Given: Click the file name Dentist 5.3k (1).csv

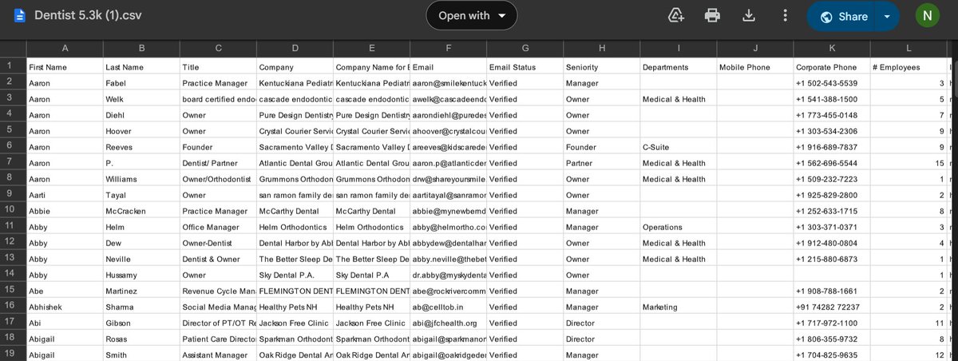Looking at the screenshot, I should (88, 16).
